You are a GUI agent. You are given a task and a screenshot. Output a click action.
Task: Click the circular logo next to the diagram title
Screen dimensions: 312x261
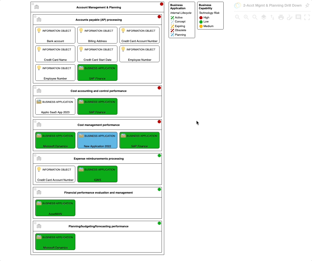tap(237, 5)
